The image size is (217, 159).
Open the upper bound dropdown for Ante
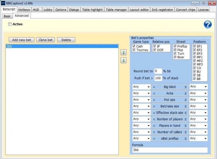click(199, 93)
